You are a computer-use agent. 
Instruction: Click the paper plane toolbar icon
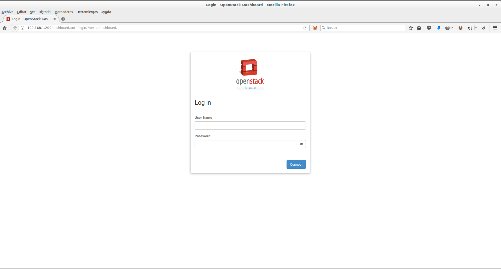[484, 28]
